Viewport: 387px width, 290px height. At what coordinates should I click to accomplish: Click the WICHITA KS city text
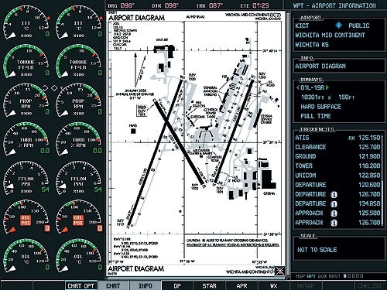point(312,45)
